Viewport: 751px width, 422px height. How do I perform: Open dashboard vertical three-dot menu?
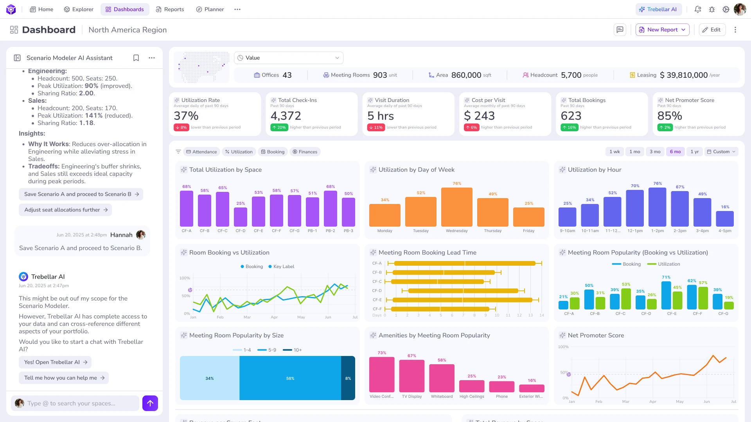pyautogui.click(x=735, y=30)
